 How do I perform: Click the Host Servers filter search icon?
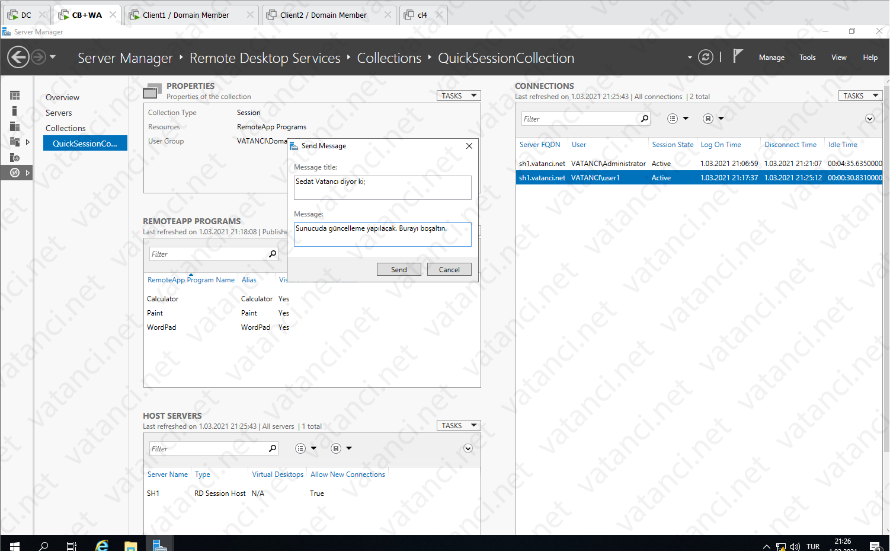(273, 448)
